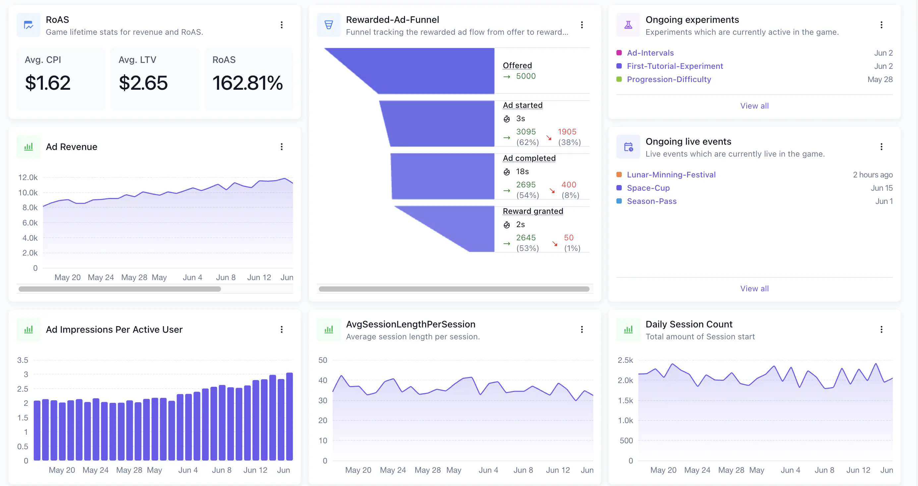Click the Ad Revenue horizontal scrollbar
This screenshot has width=918, height=486.
pyautogui.click(x=120, y=289)
